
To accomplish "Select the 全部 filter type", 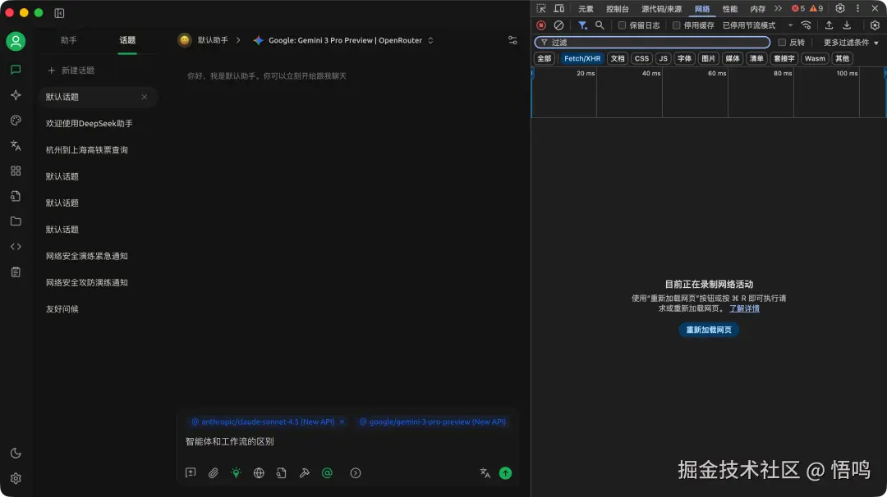I will 545,58.
